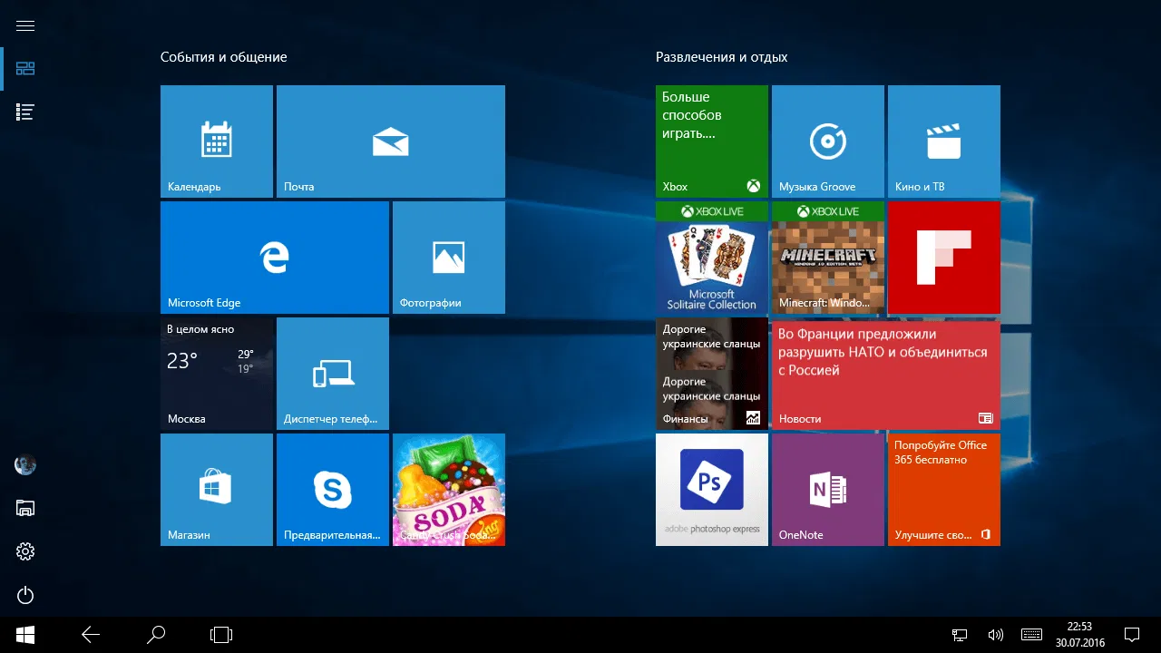
Task: Switch to the pinned tiles view
Action: (x=24, y=68)
